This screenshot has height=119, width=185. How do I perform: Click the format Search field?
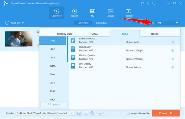click(x=54, y=104)
